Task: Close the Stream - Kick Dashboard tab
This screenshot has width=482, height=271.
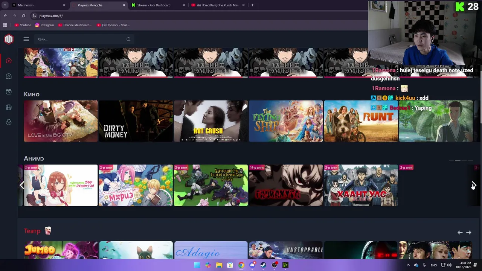Action: tap(184, 5)
